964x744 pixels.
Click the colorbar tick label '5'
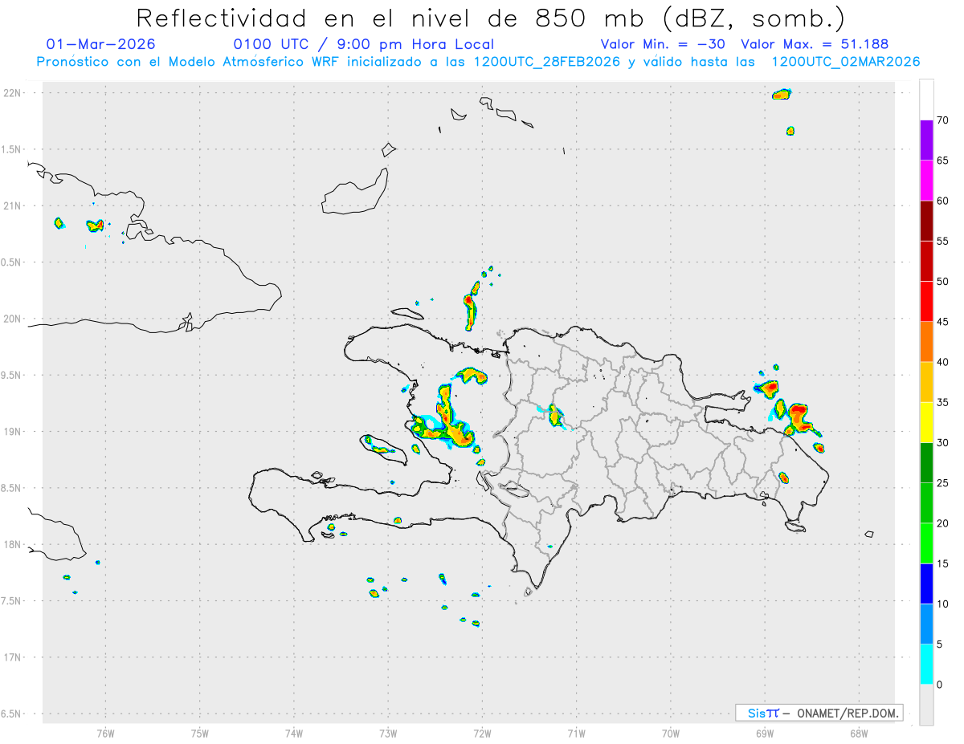click(x=940, y=644)
